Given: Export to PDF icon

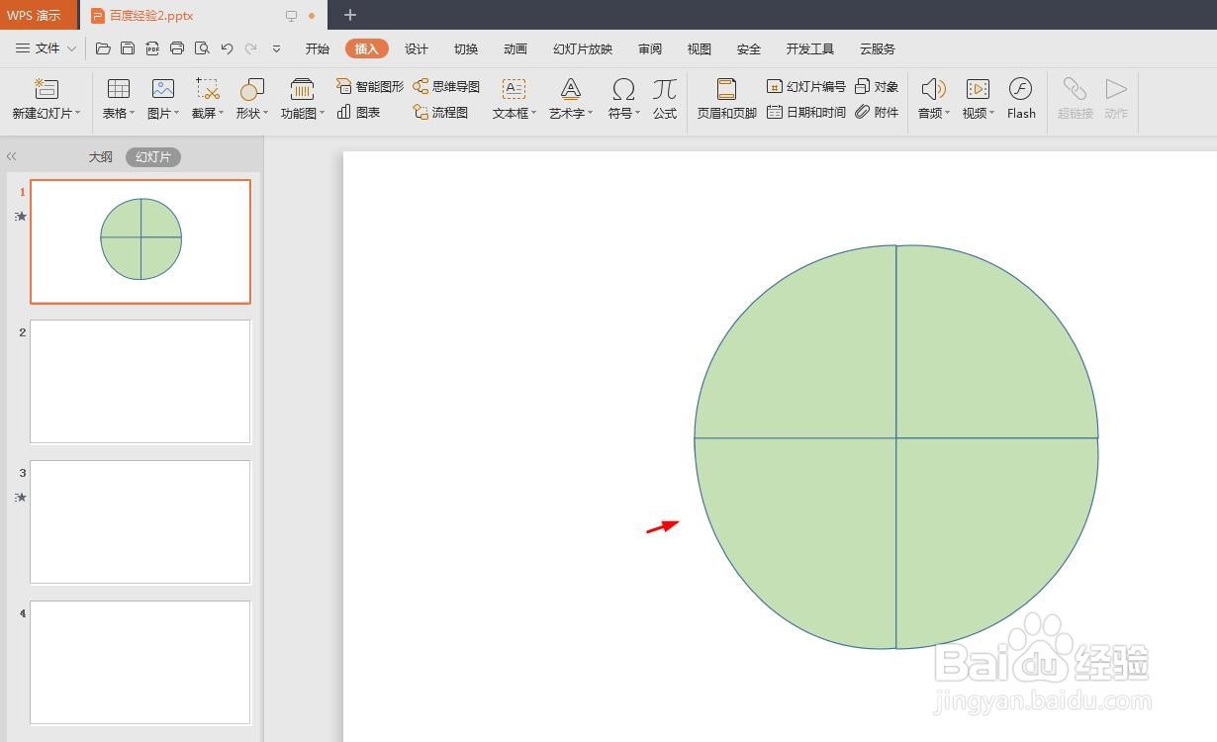Looking at the screenshot, I should [152, 48].
